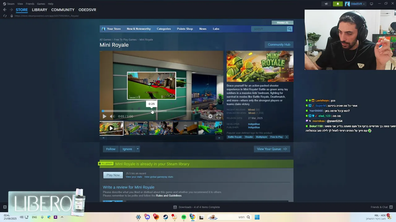The image size is (396, 222).
Task: Ignore Mini Royale
Action: [127, 149]
